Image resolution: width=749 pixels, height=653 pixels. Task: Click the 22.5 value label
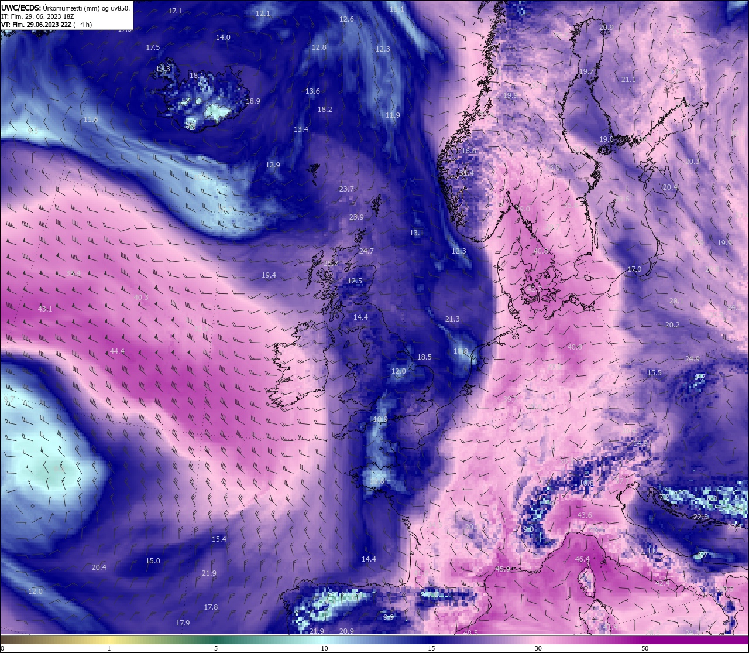click(x=701, y=517)
